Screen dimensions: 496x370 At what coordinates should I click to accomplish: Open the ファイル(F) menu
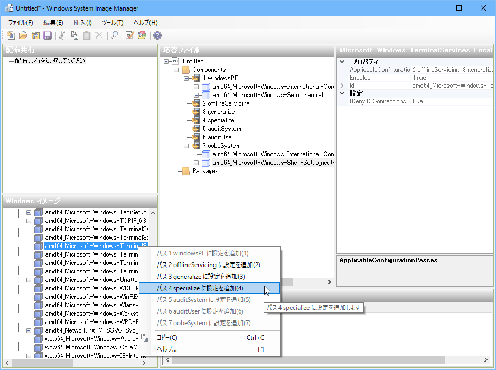(21, 23)
